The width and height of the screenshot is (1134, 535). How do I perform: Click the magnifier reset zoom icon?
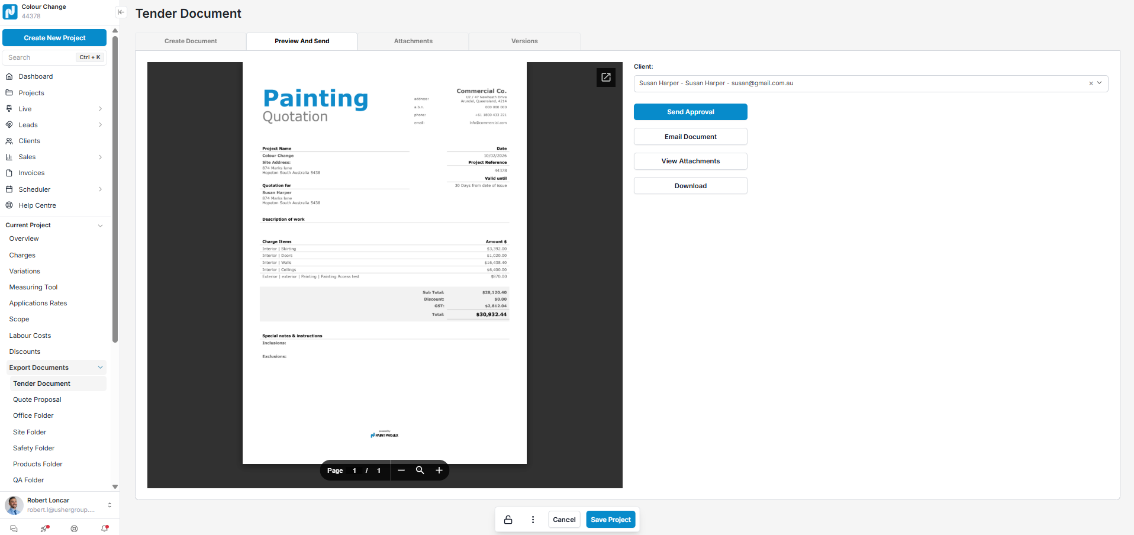[420, 470]
